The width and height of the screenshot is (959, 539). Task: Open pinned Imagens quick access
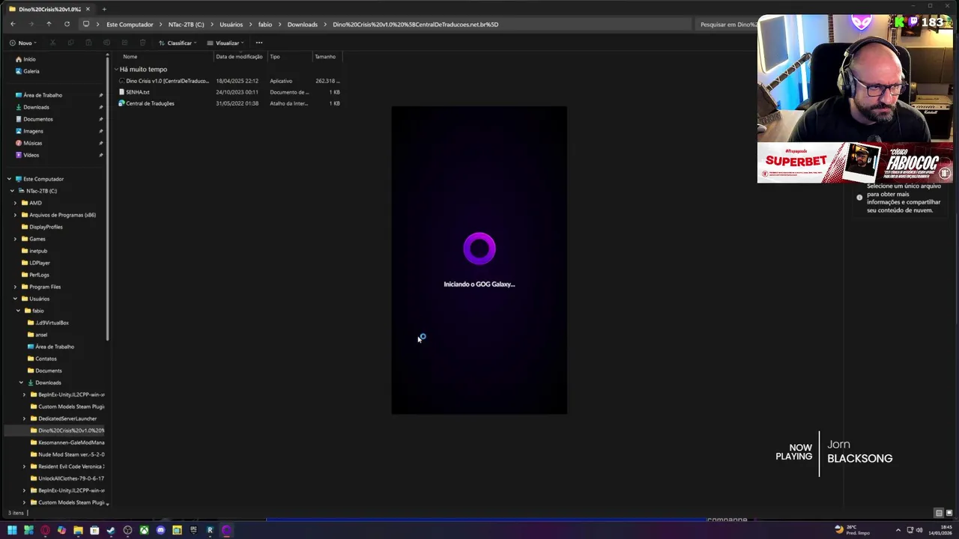pyautogui.click(x=33, y=131)
